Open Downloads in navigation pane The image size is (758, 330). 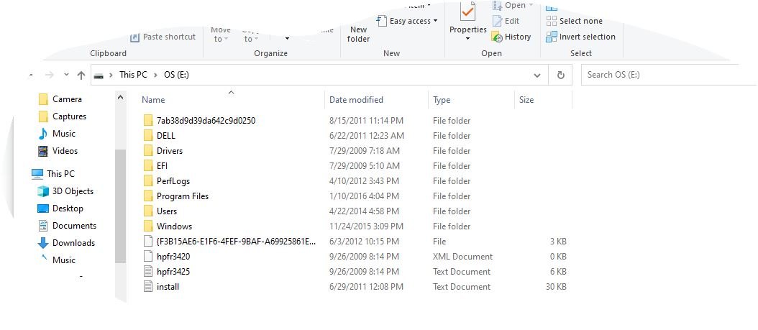click(x=66, y=243)
